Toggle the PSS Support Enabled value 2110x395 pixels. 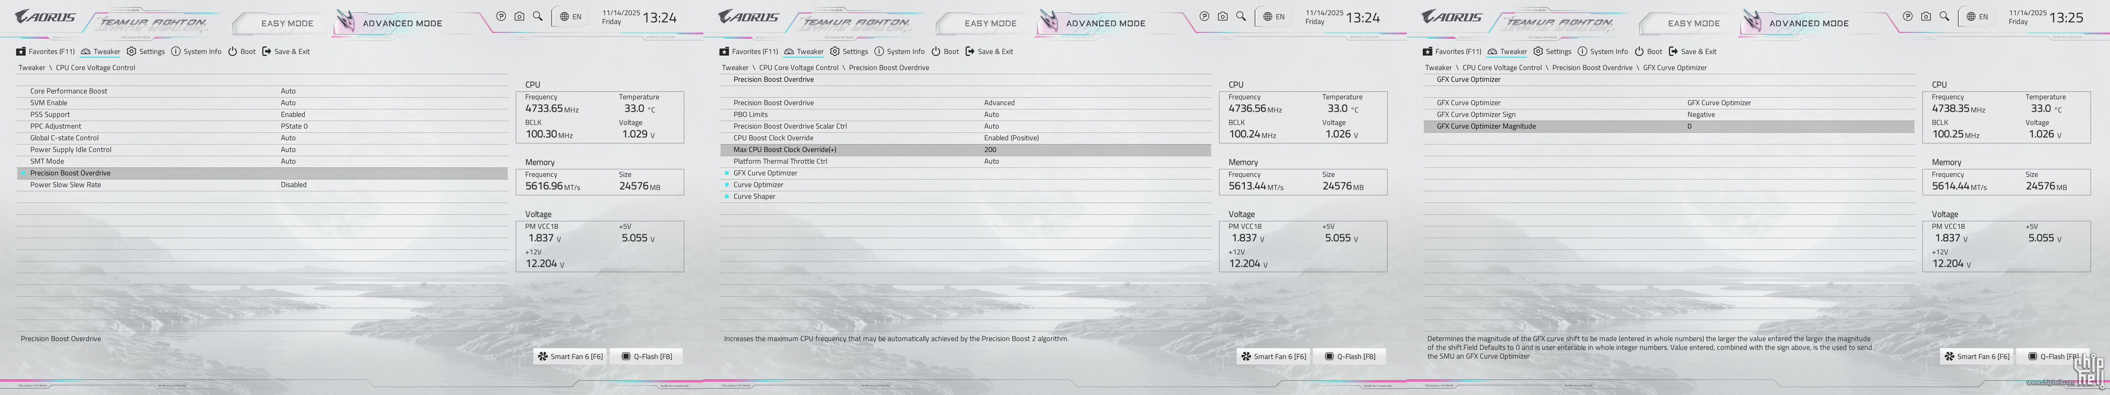[292, 114]
